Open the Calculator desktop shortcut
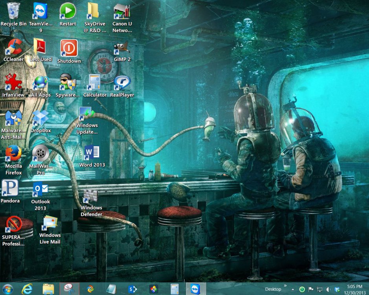Viewport: 369px width, 295px height. tap(95, 83)
